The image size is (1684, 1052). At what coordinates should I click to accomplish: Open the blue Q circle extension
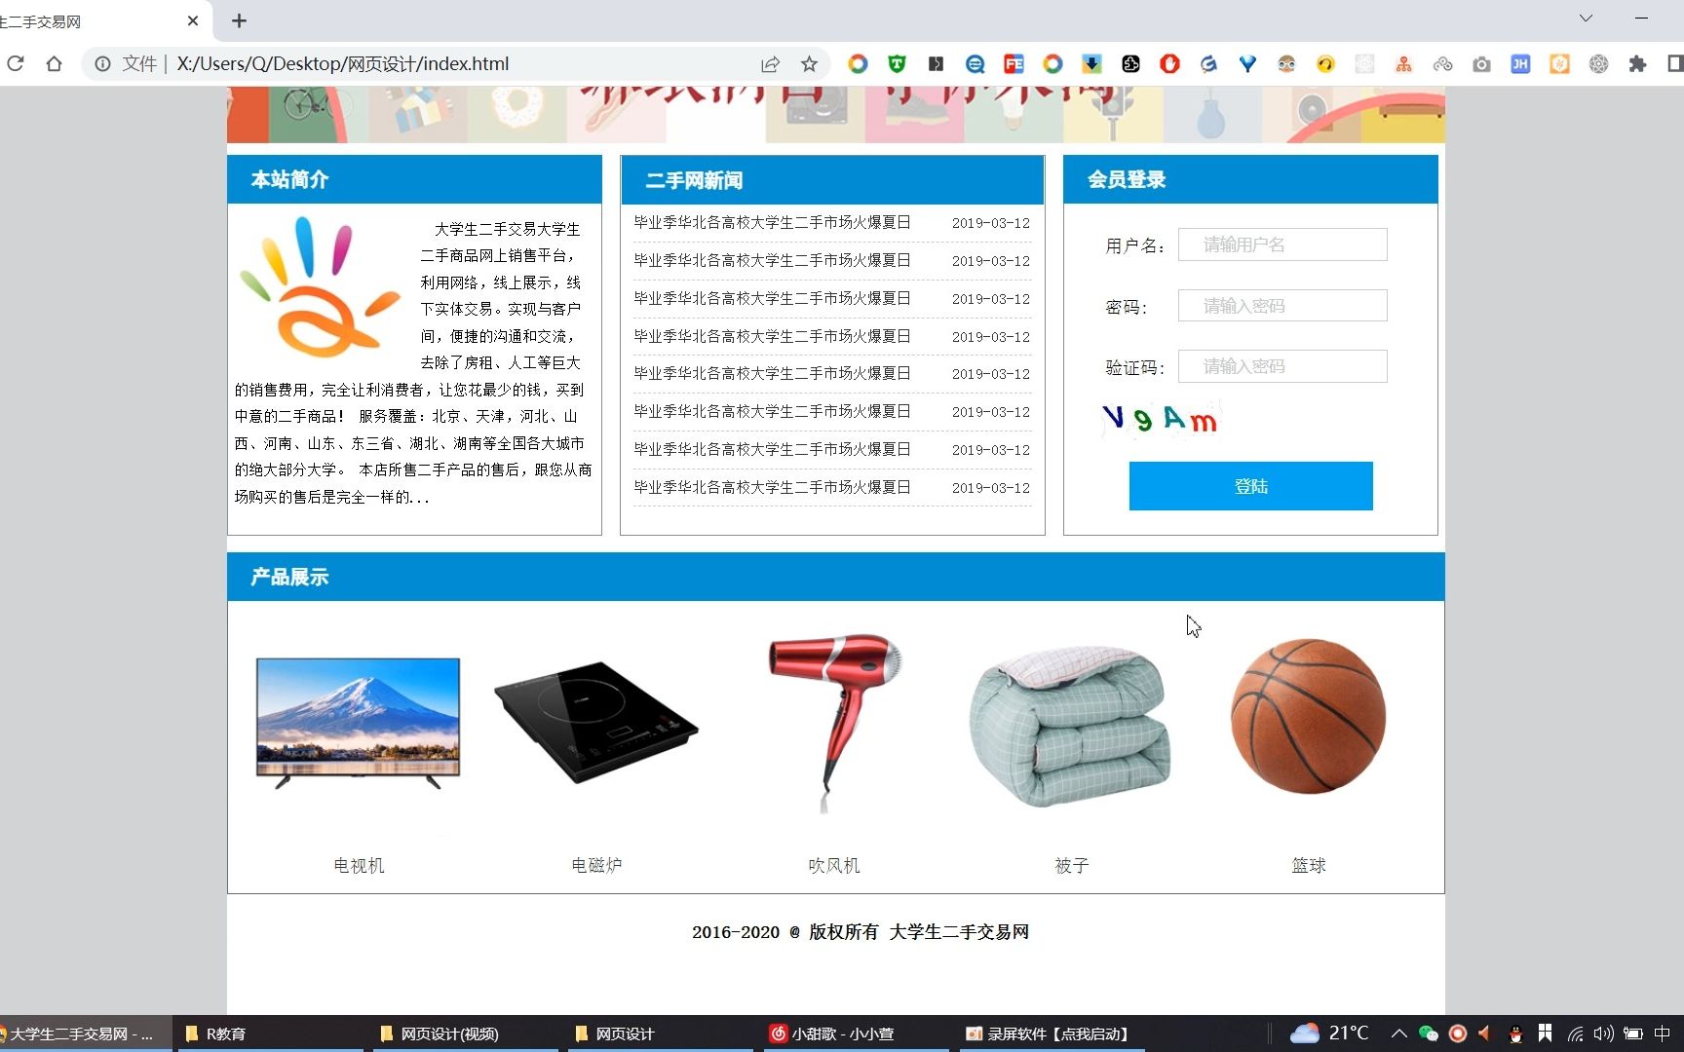pos(975,64)
